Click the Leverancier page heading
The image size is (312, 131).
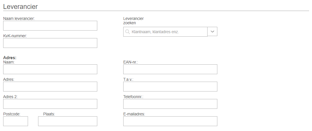click(x=20, y=7)
